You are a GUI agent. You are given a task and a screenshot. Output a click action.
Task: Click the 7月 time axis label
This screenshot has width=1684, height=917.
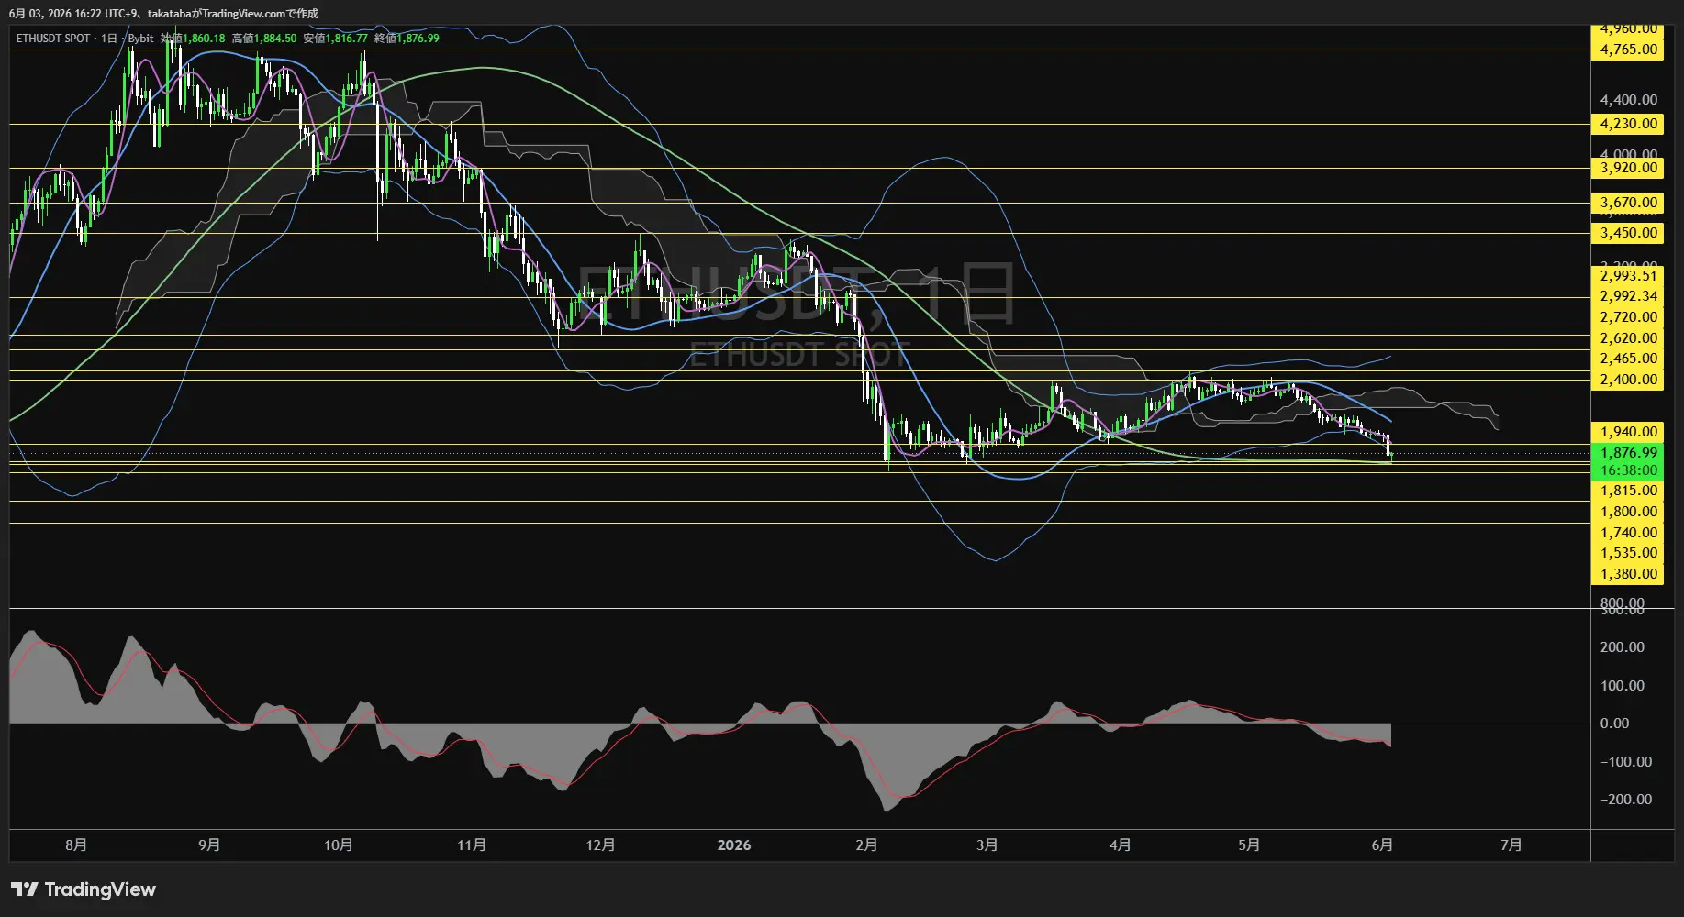tap(1511, 845)
